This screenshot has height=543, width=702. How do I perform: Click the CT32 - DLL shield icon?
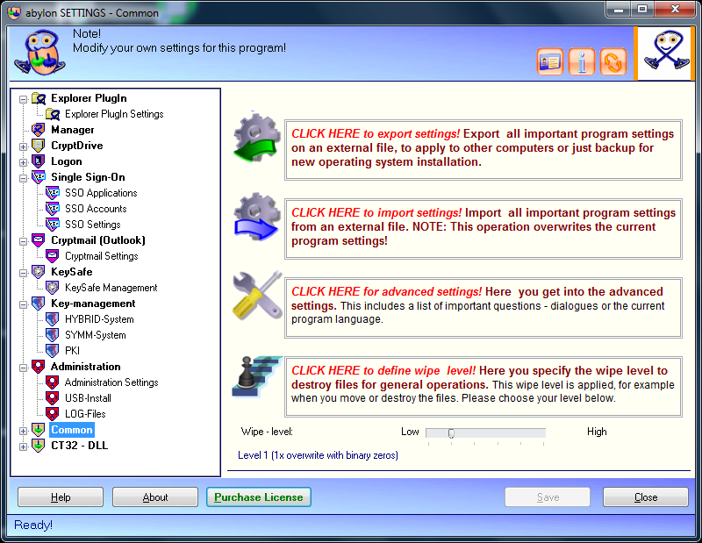39,446
